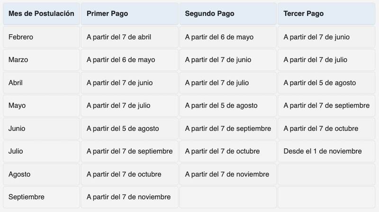Click "A partir del 7 de abril" cell
The height and width of the screenshot is (212, 379).
[129, 37]
